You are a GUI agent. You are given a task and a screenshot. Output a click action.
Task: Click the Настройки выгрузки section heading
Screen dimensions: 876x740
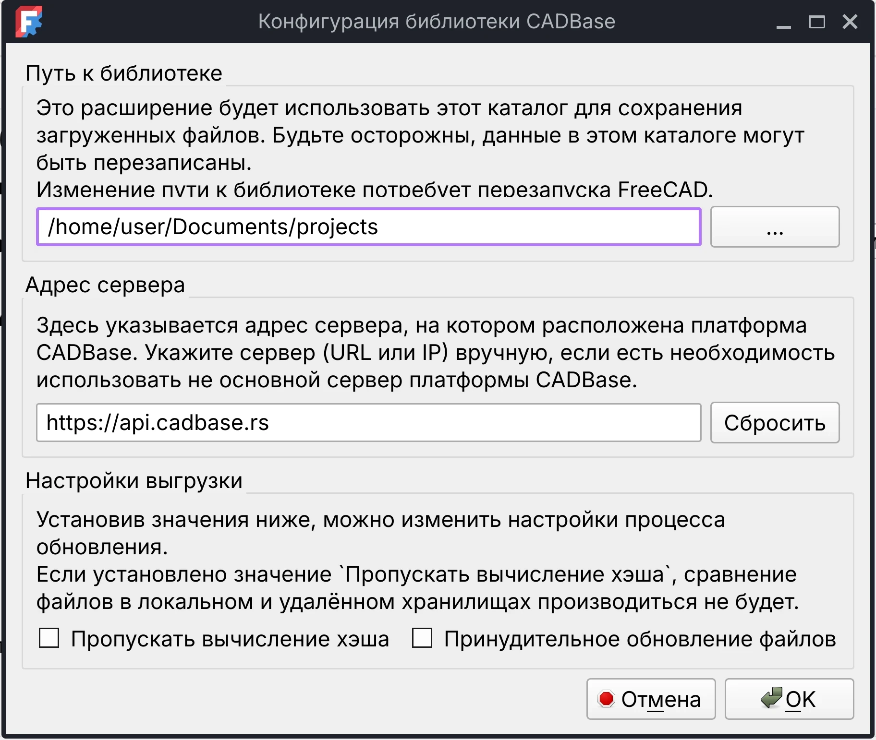point(135,480)
